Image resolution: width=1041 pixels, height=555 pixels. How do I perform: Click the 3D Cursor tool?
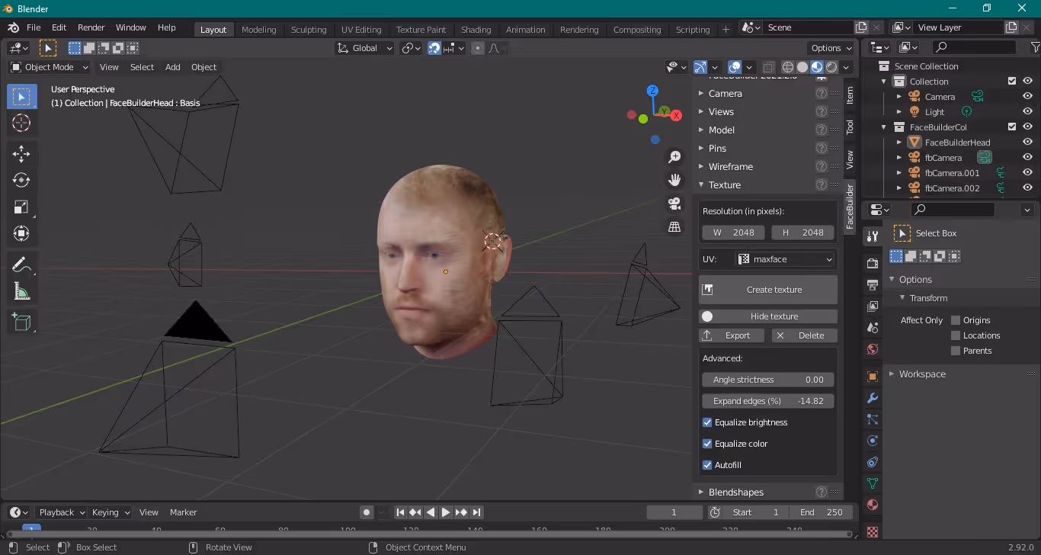tap(21, 123)
